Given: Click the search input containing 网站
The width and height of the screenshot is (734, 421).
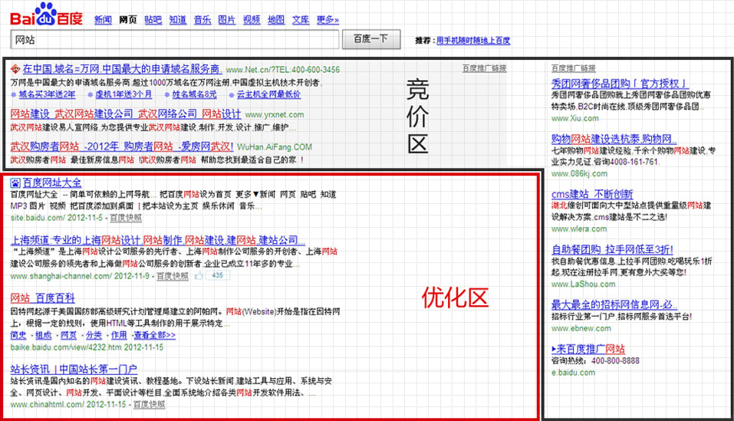Looking at the screenshot, I should [175, 40].
